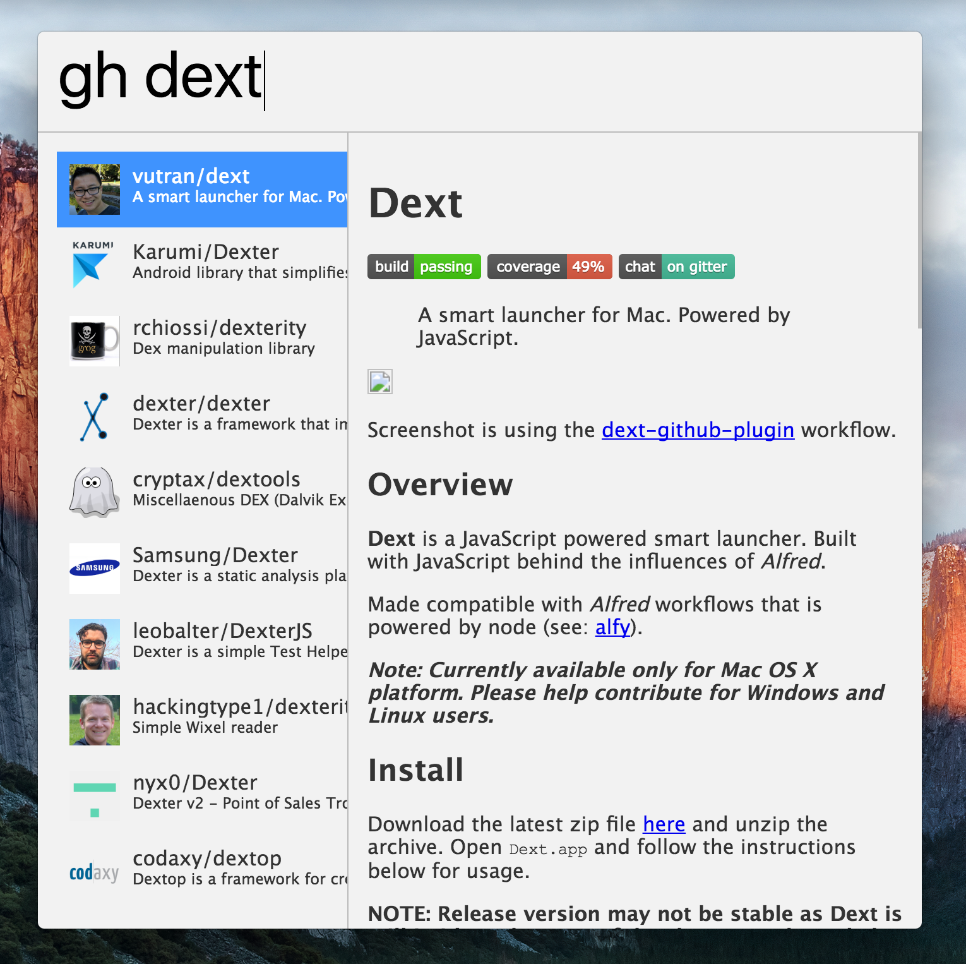
Task: Click the leobalter profile avatar
Action: (94, 644)
